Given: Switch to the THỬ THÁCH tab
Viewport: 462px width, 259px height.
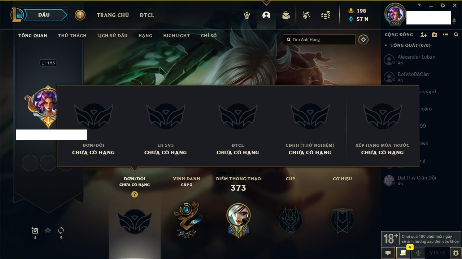Looking at the screenshot, I should pos(72,36).
